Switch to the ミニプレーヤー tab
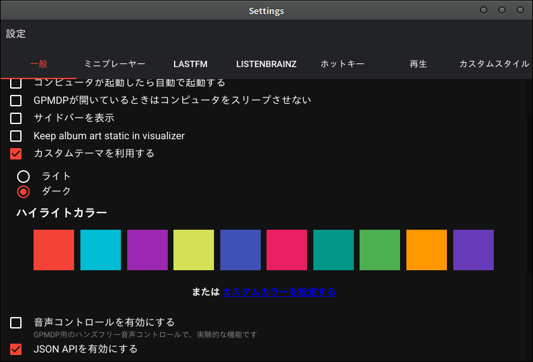This screenshot has height=362, width=533. [115, 63]
